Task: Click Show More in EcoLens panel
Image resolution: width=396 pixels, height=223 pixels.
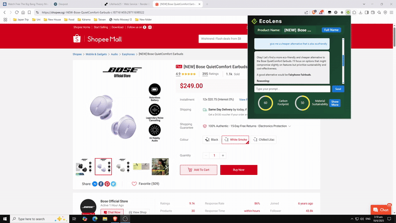Action: pyautogui.click(x=335, y=103)
